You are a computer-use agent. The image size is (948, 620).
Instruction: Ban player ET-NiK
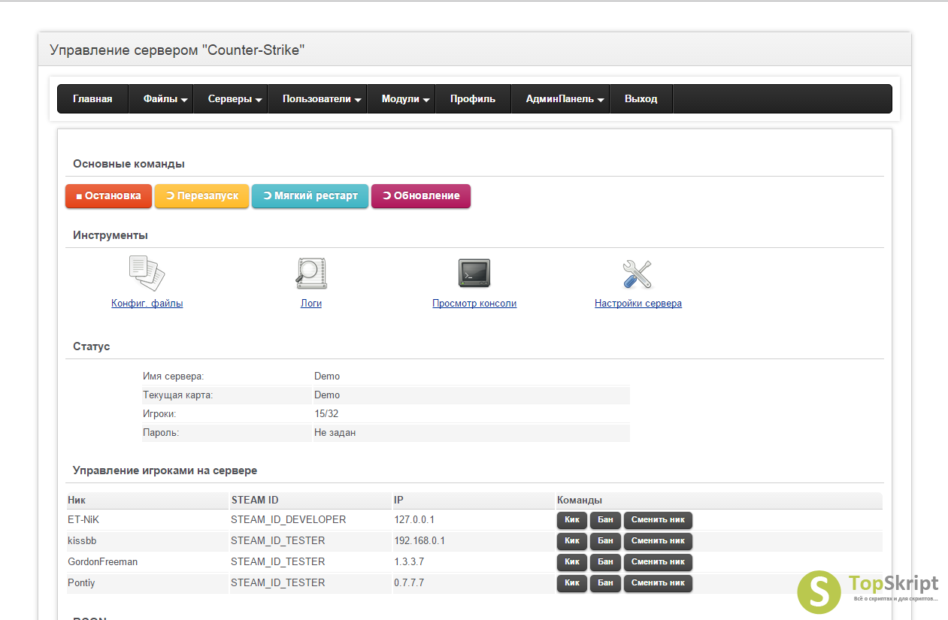[x=605, y=520]
